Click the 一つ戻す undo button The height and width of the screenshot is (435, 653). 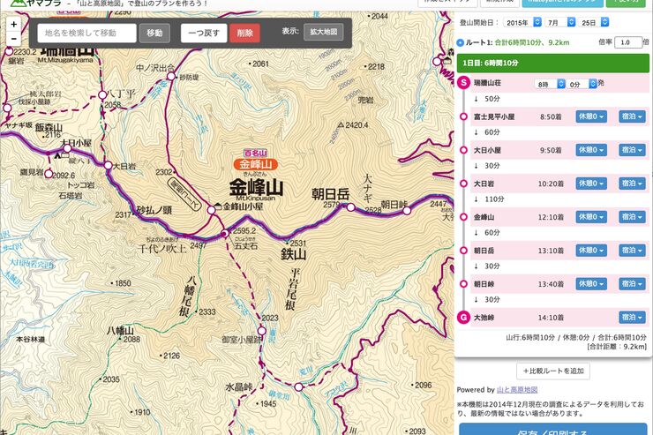pyautogui.click(x=204, y=33)
